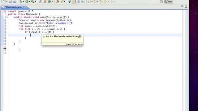Click the local variable icon in tooltip
The image size is (198, 111).
44,37
